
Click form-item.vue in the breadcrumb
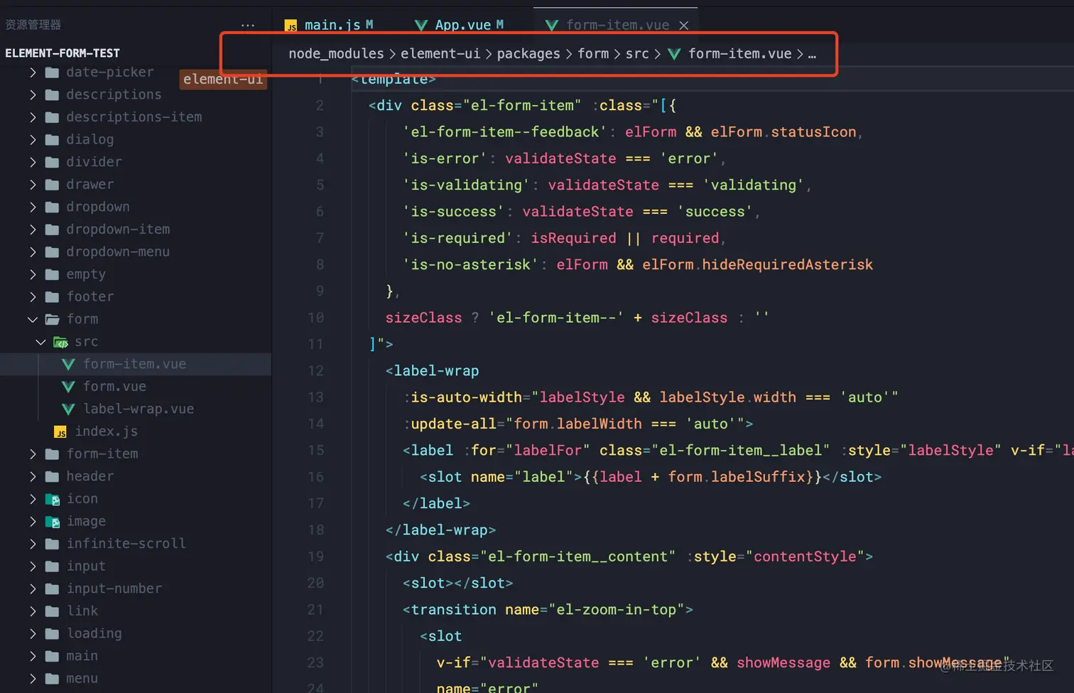click(739, 54)
